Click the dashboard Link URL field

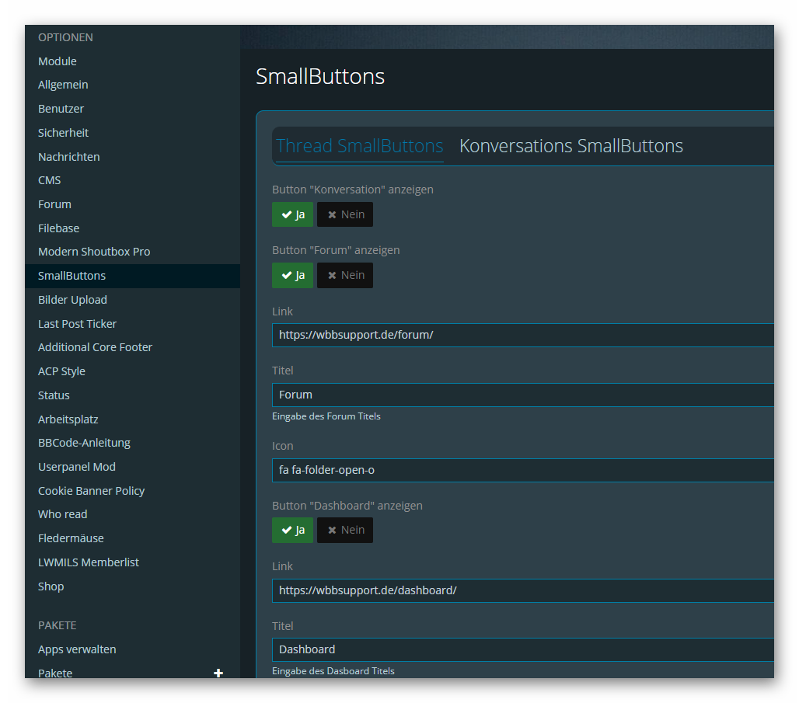tap(522, 590)
